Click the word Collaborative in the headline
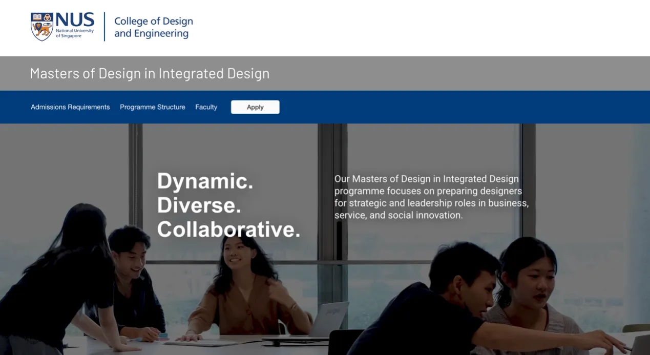This screenshot has height=355, width=650. (x=228, y=229)
